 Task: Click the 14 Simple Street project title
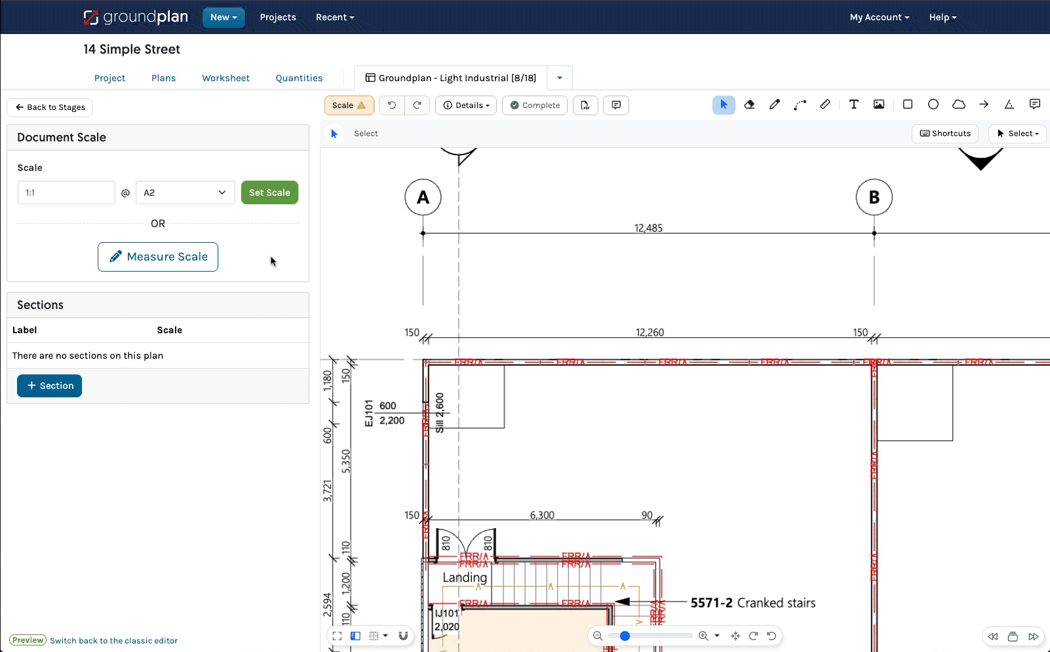point(132,49)
